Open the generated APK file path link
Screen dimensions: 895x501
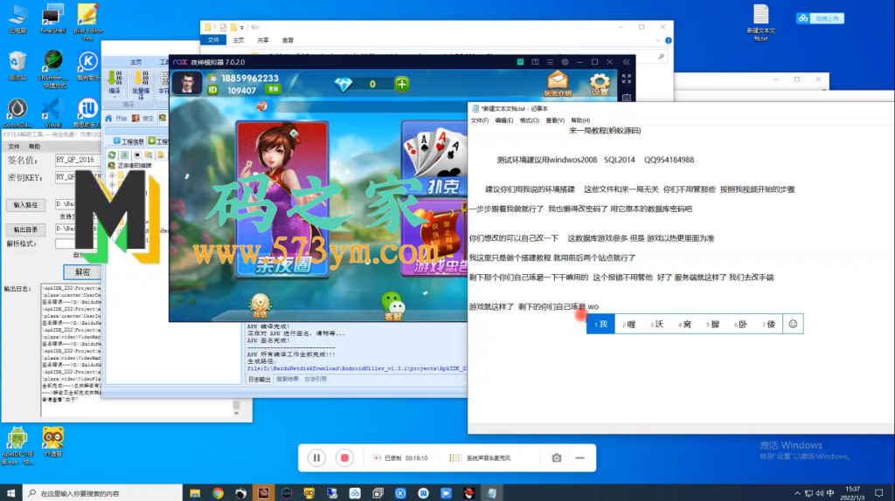[357, 368]
